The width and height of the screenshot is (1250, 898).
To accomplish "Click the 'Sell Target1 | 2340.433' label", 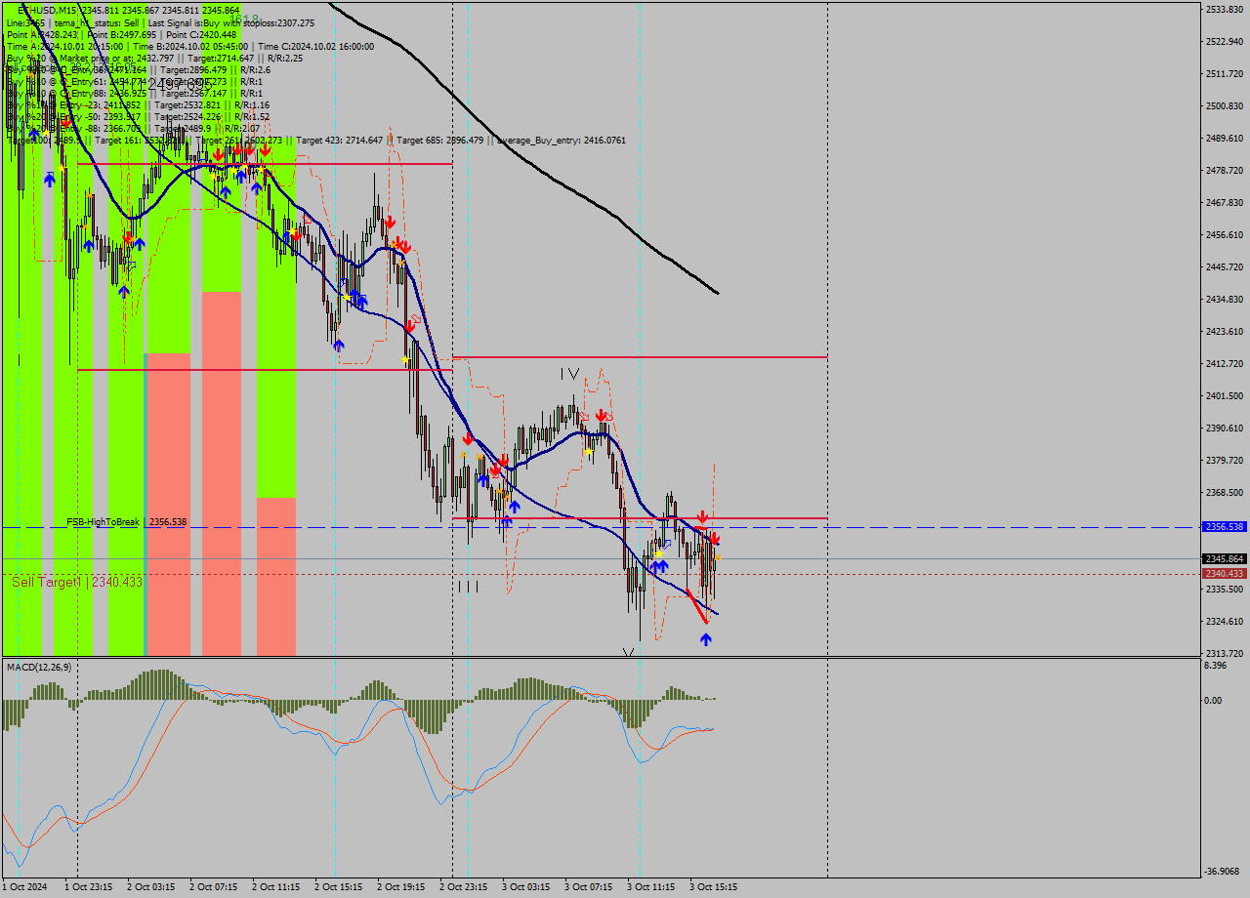I will coord(77,582).
